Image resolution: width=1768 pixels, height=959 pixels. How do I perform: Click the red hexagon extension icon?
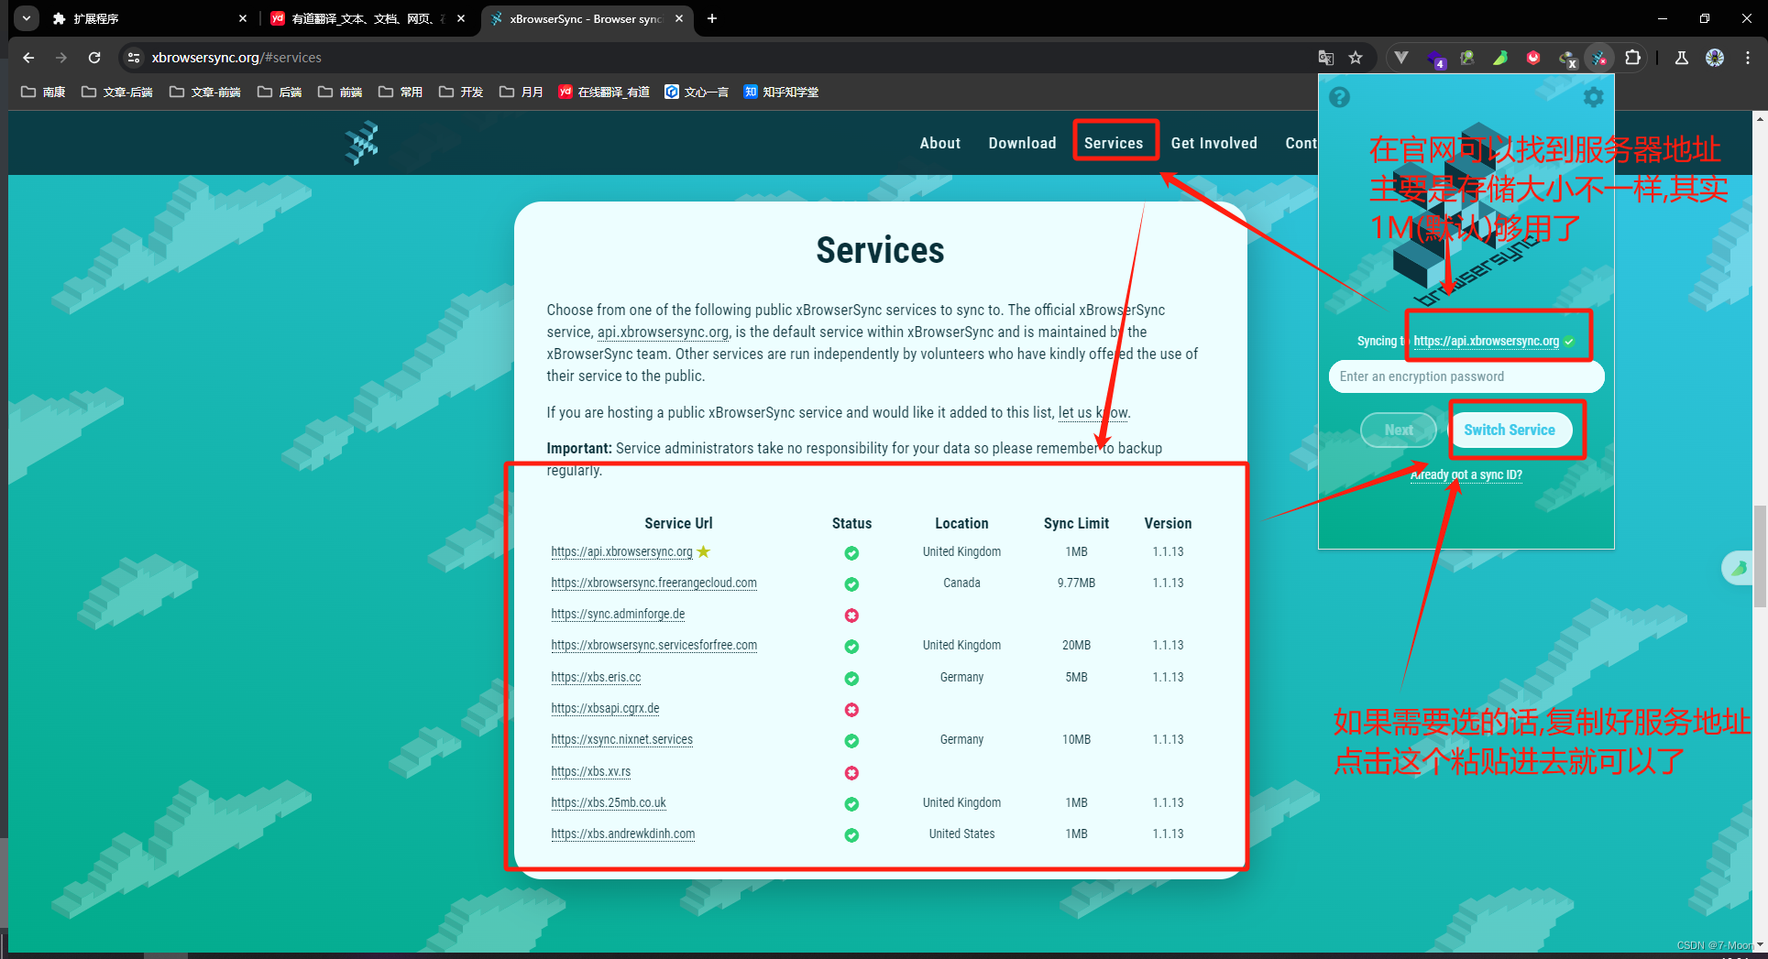click(1533, 58)
